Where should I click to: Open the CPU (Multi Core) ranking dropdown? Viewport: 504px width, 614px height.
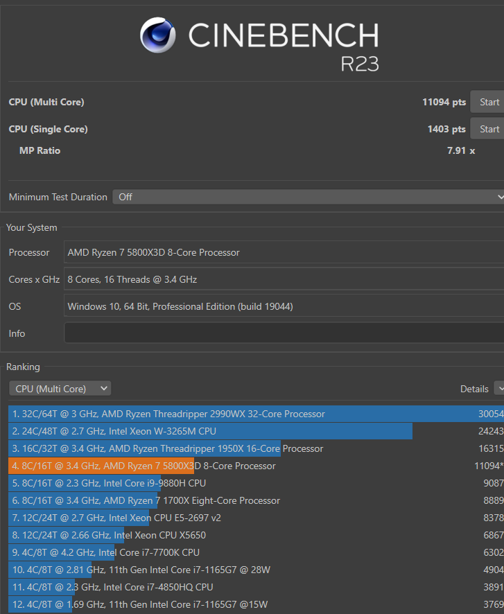pos(60,389)
